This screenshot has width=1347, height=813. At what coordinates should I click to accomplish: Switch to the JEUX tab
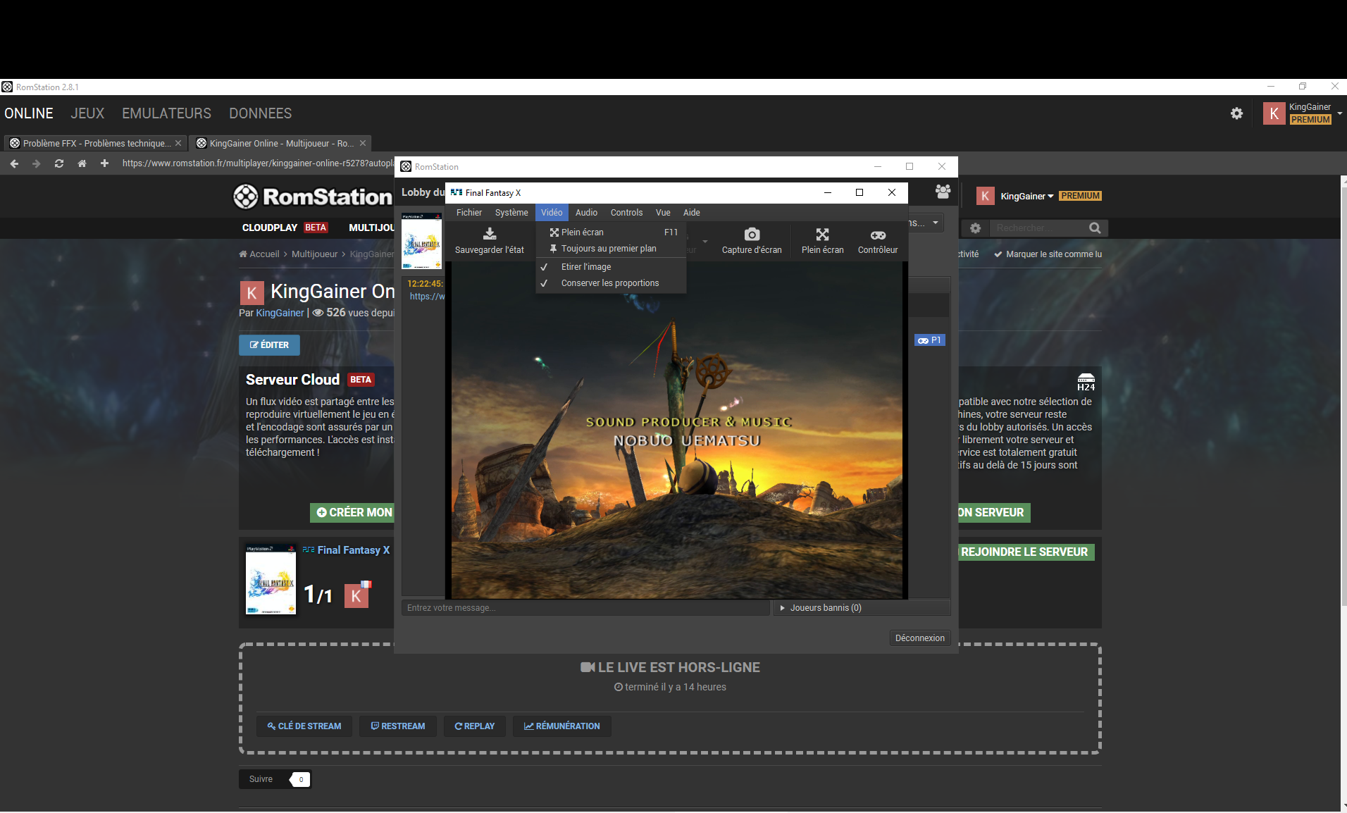coord(87,113)
